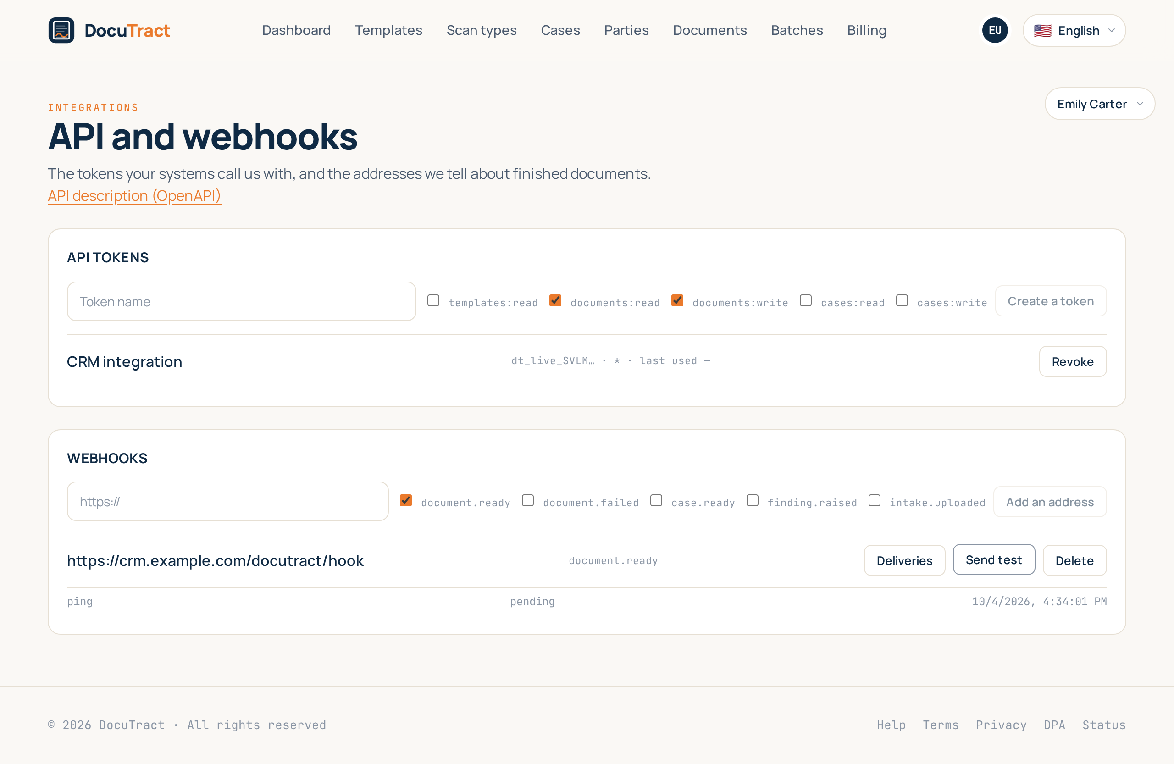Open the API description (OpenAPI) link
The image size is (1174, 764).
click(135, 196)
